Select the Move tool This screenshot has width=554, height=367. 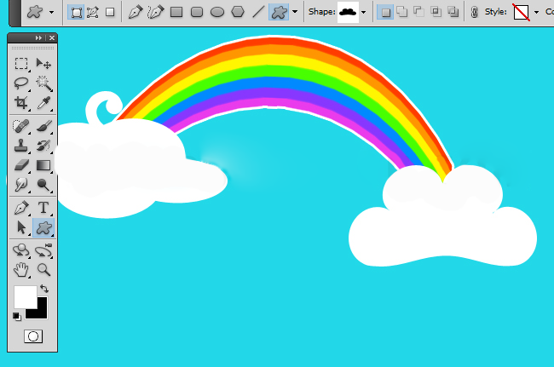(x=43, y=64)
